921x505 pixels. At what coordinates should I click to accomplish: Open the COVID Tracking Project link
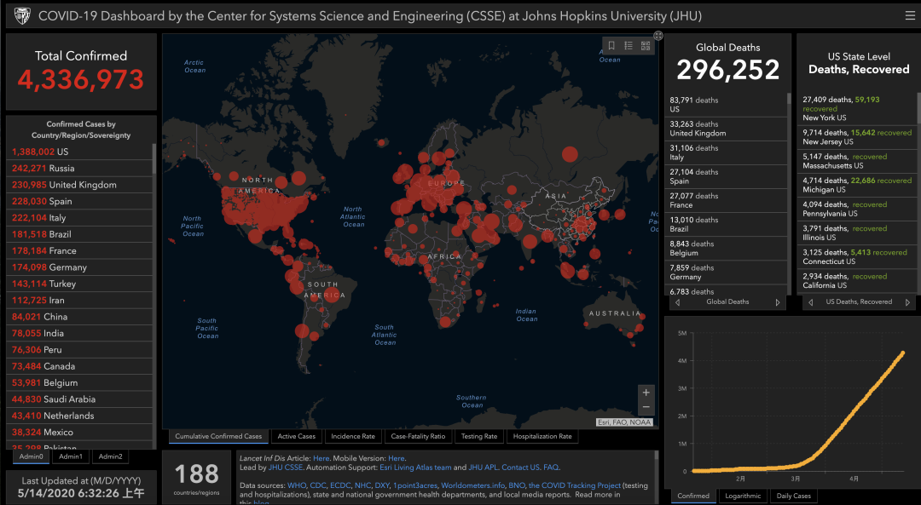point(575,485)
